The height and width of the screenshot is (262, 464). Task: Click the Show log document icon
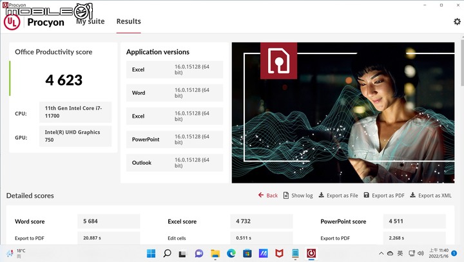(286, 195)
